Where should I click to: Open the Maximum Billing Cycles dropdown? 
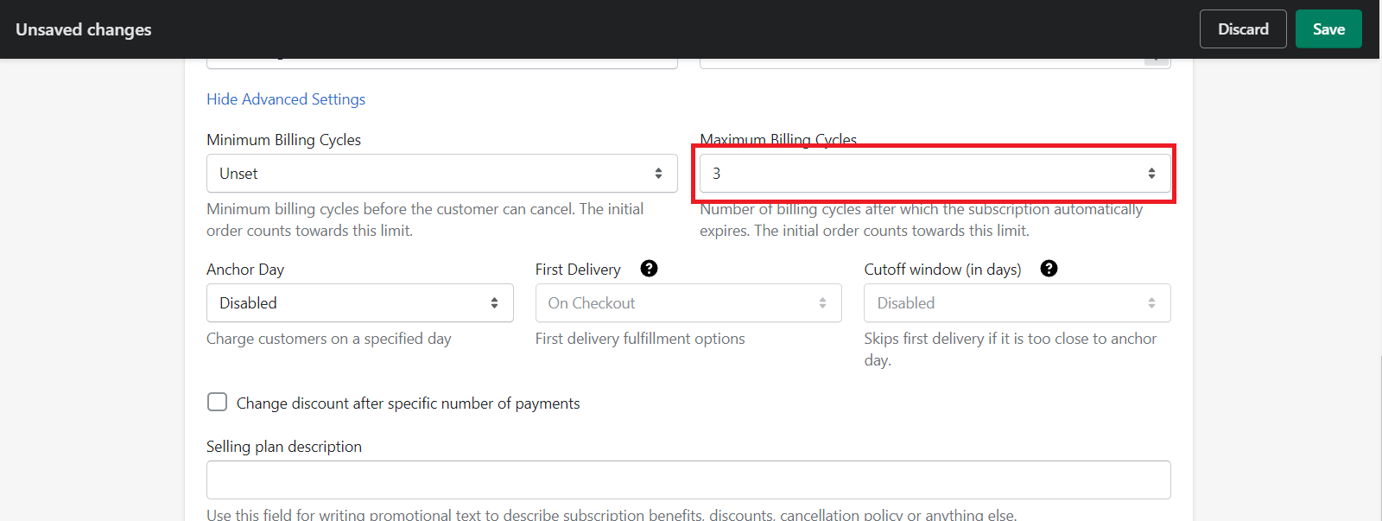[935, 174]
